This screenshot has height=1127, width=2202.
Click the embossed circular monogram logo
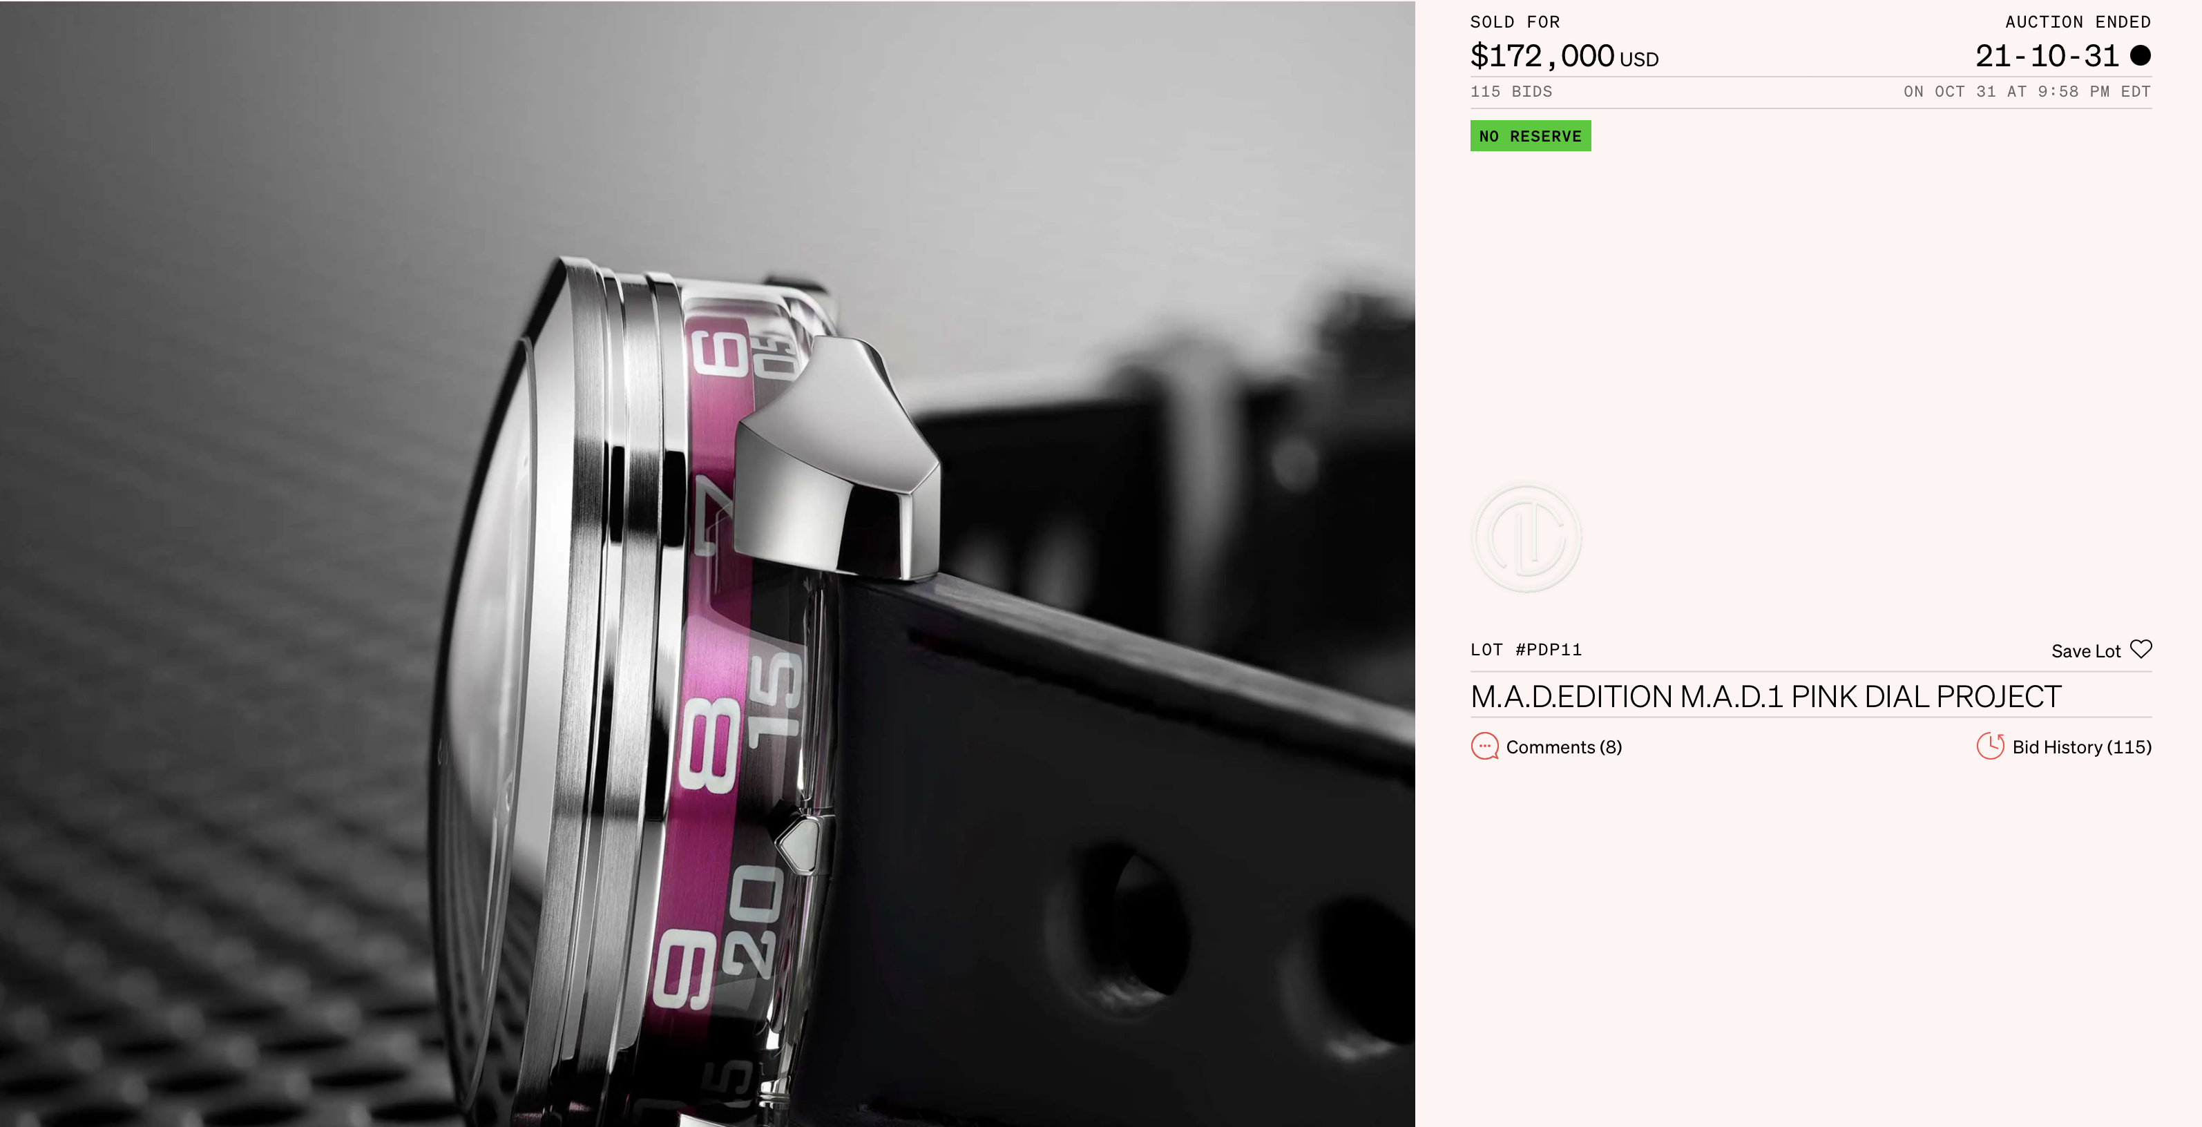tap(1526, 538)
